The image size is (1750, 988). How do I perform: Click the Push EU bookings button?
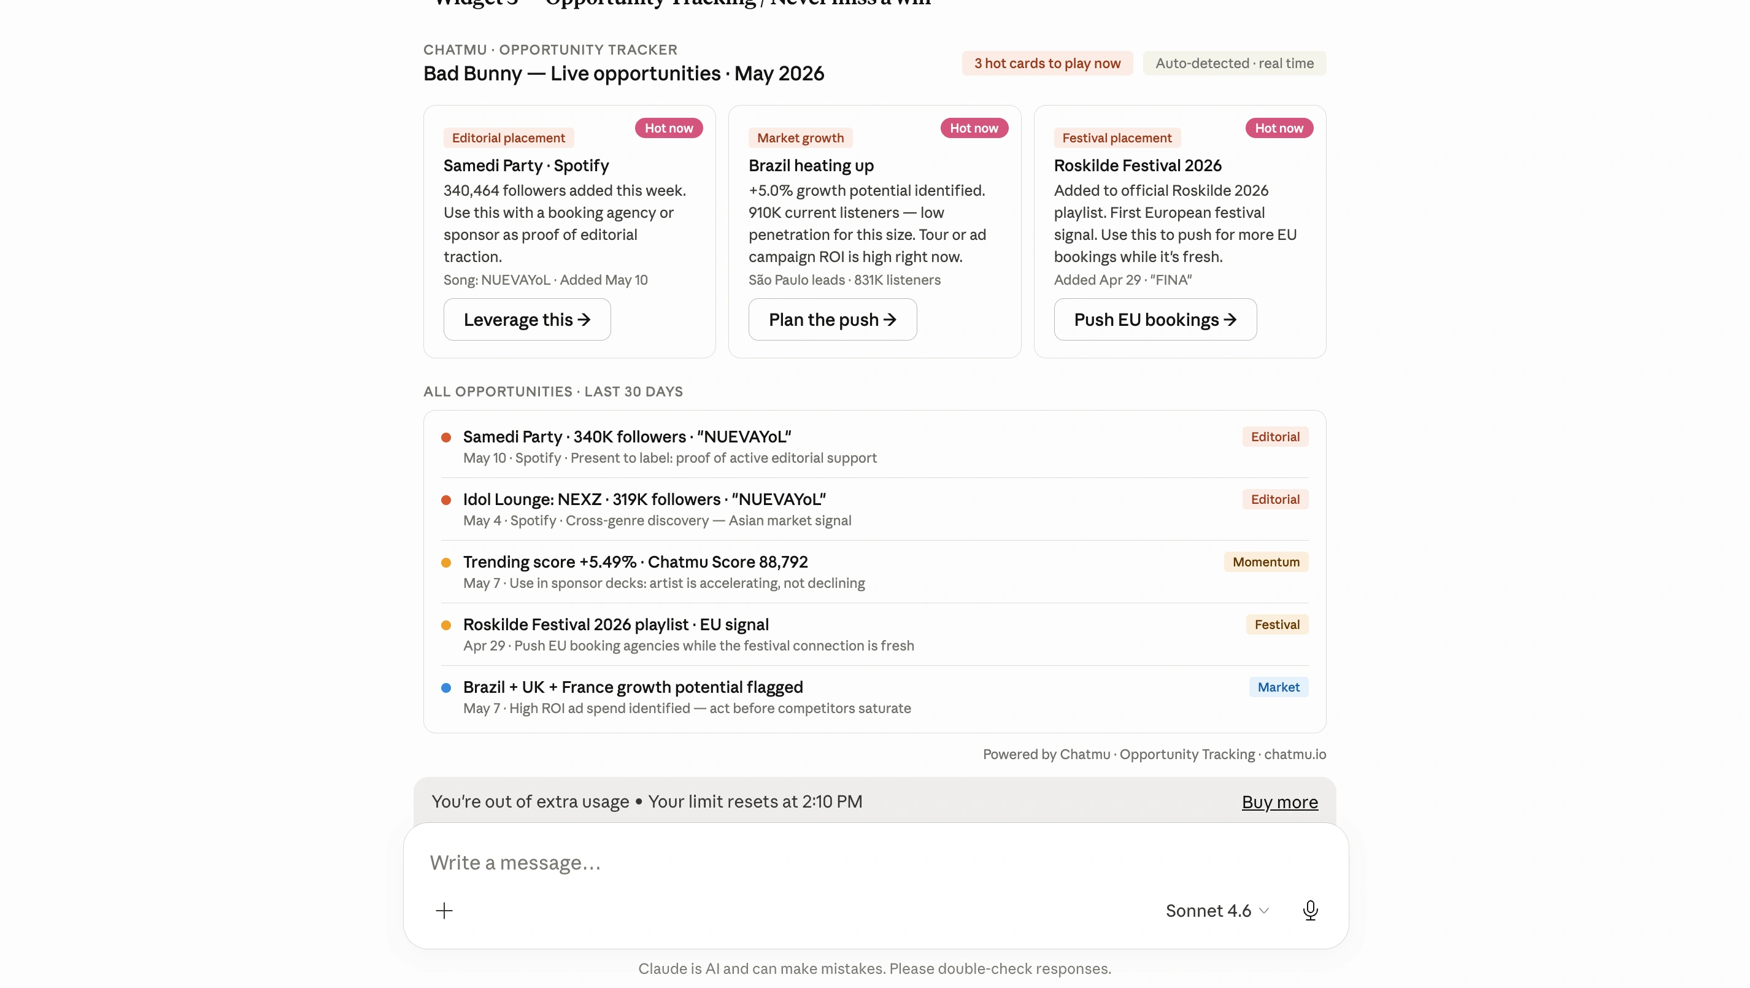(1155, 319)
